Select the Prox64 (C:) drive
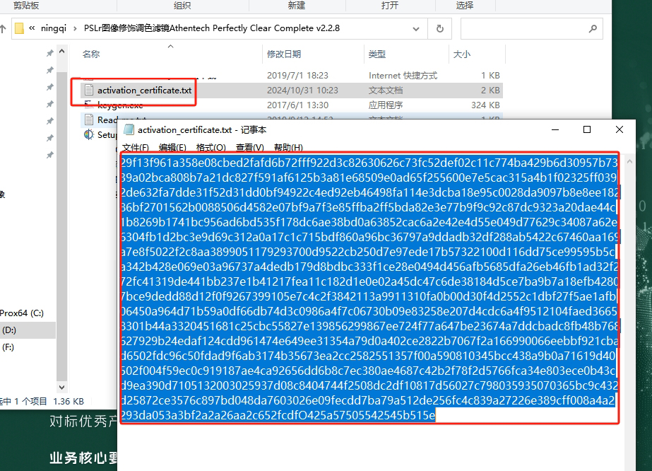 (x=22, y=313)
